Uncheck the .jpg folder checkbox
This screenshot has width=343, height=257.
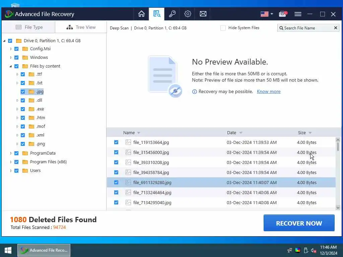[23, 92]
